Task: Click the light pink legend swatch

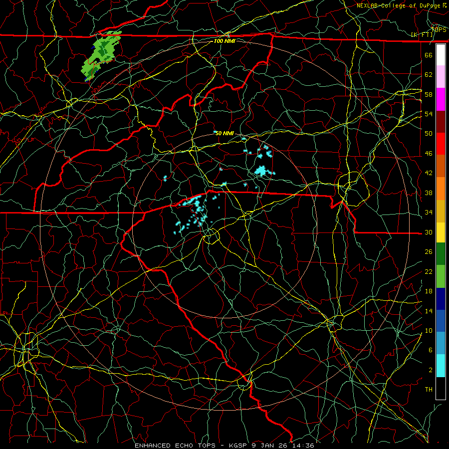Action: coord(441,77)
